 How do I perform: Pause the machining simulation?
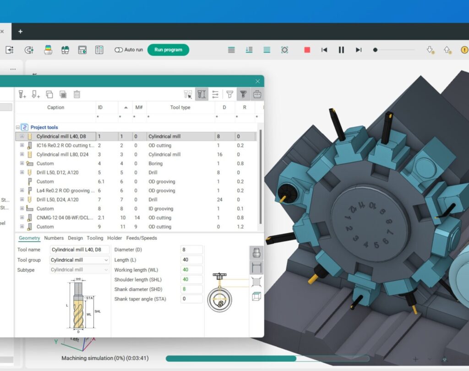(341, 50)
